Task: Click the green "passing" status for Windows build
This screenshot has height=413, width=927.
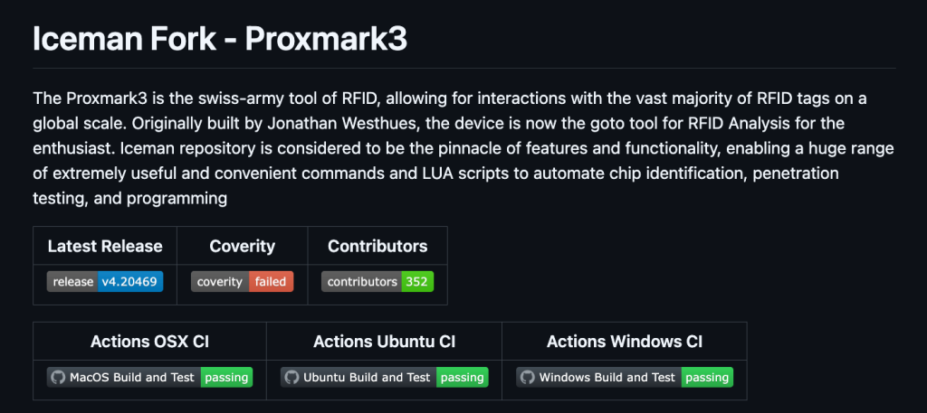Action: pos(707,377)
